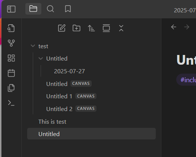The image size is (196, 157).
Task: Toggle the left sidebar collapse icon
Action: tap(11, 9)
